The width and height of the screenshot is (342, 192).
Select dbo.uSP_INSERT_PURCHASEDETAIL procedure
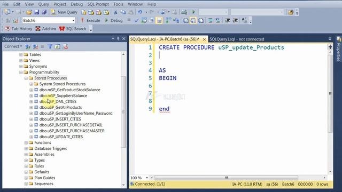click(x=71, y=125)
